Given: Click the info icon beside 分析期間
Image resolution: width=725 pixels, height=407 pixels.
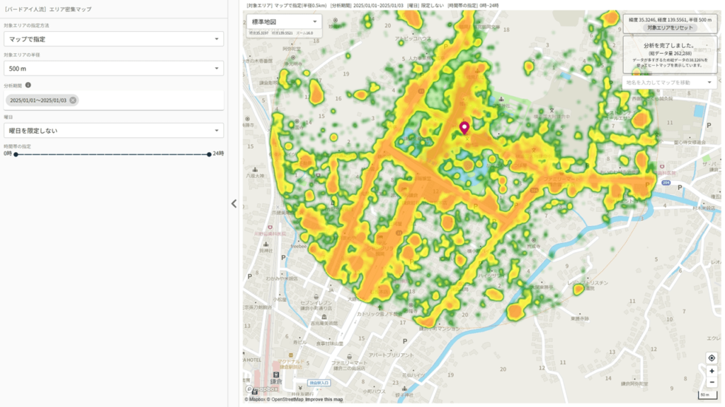Looking at the screenshot, I should 28,85.
